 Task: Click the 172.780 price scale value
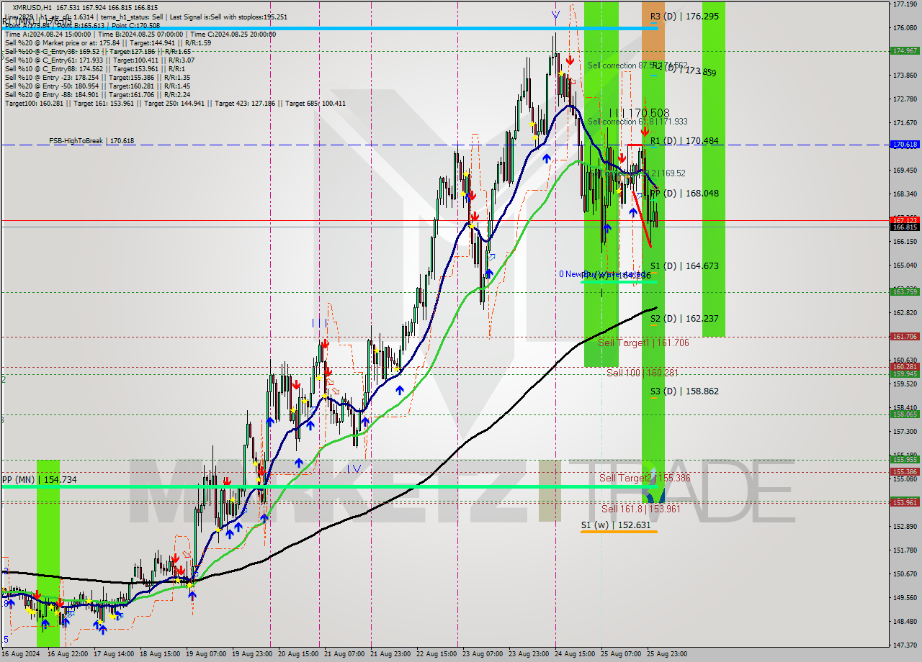tap(905, 99)
